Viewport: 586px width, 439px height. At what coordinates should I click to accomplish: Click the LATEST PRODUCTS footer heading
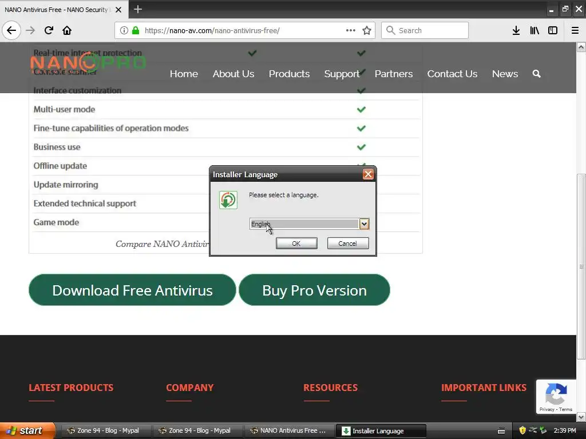tap(71, 388)
